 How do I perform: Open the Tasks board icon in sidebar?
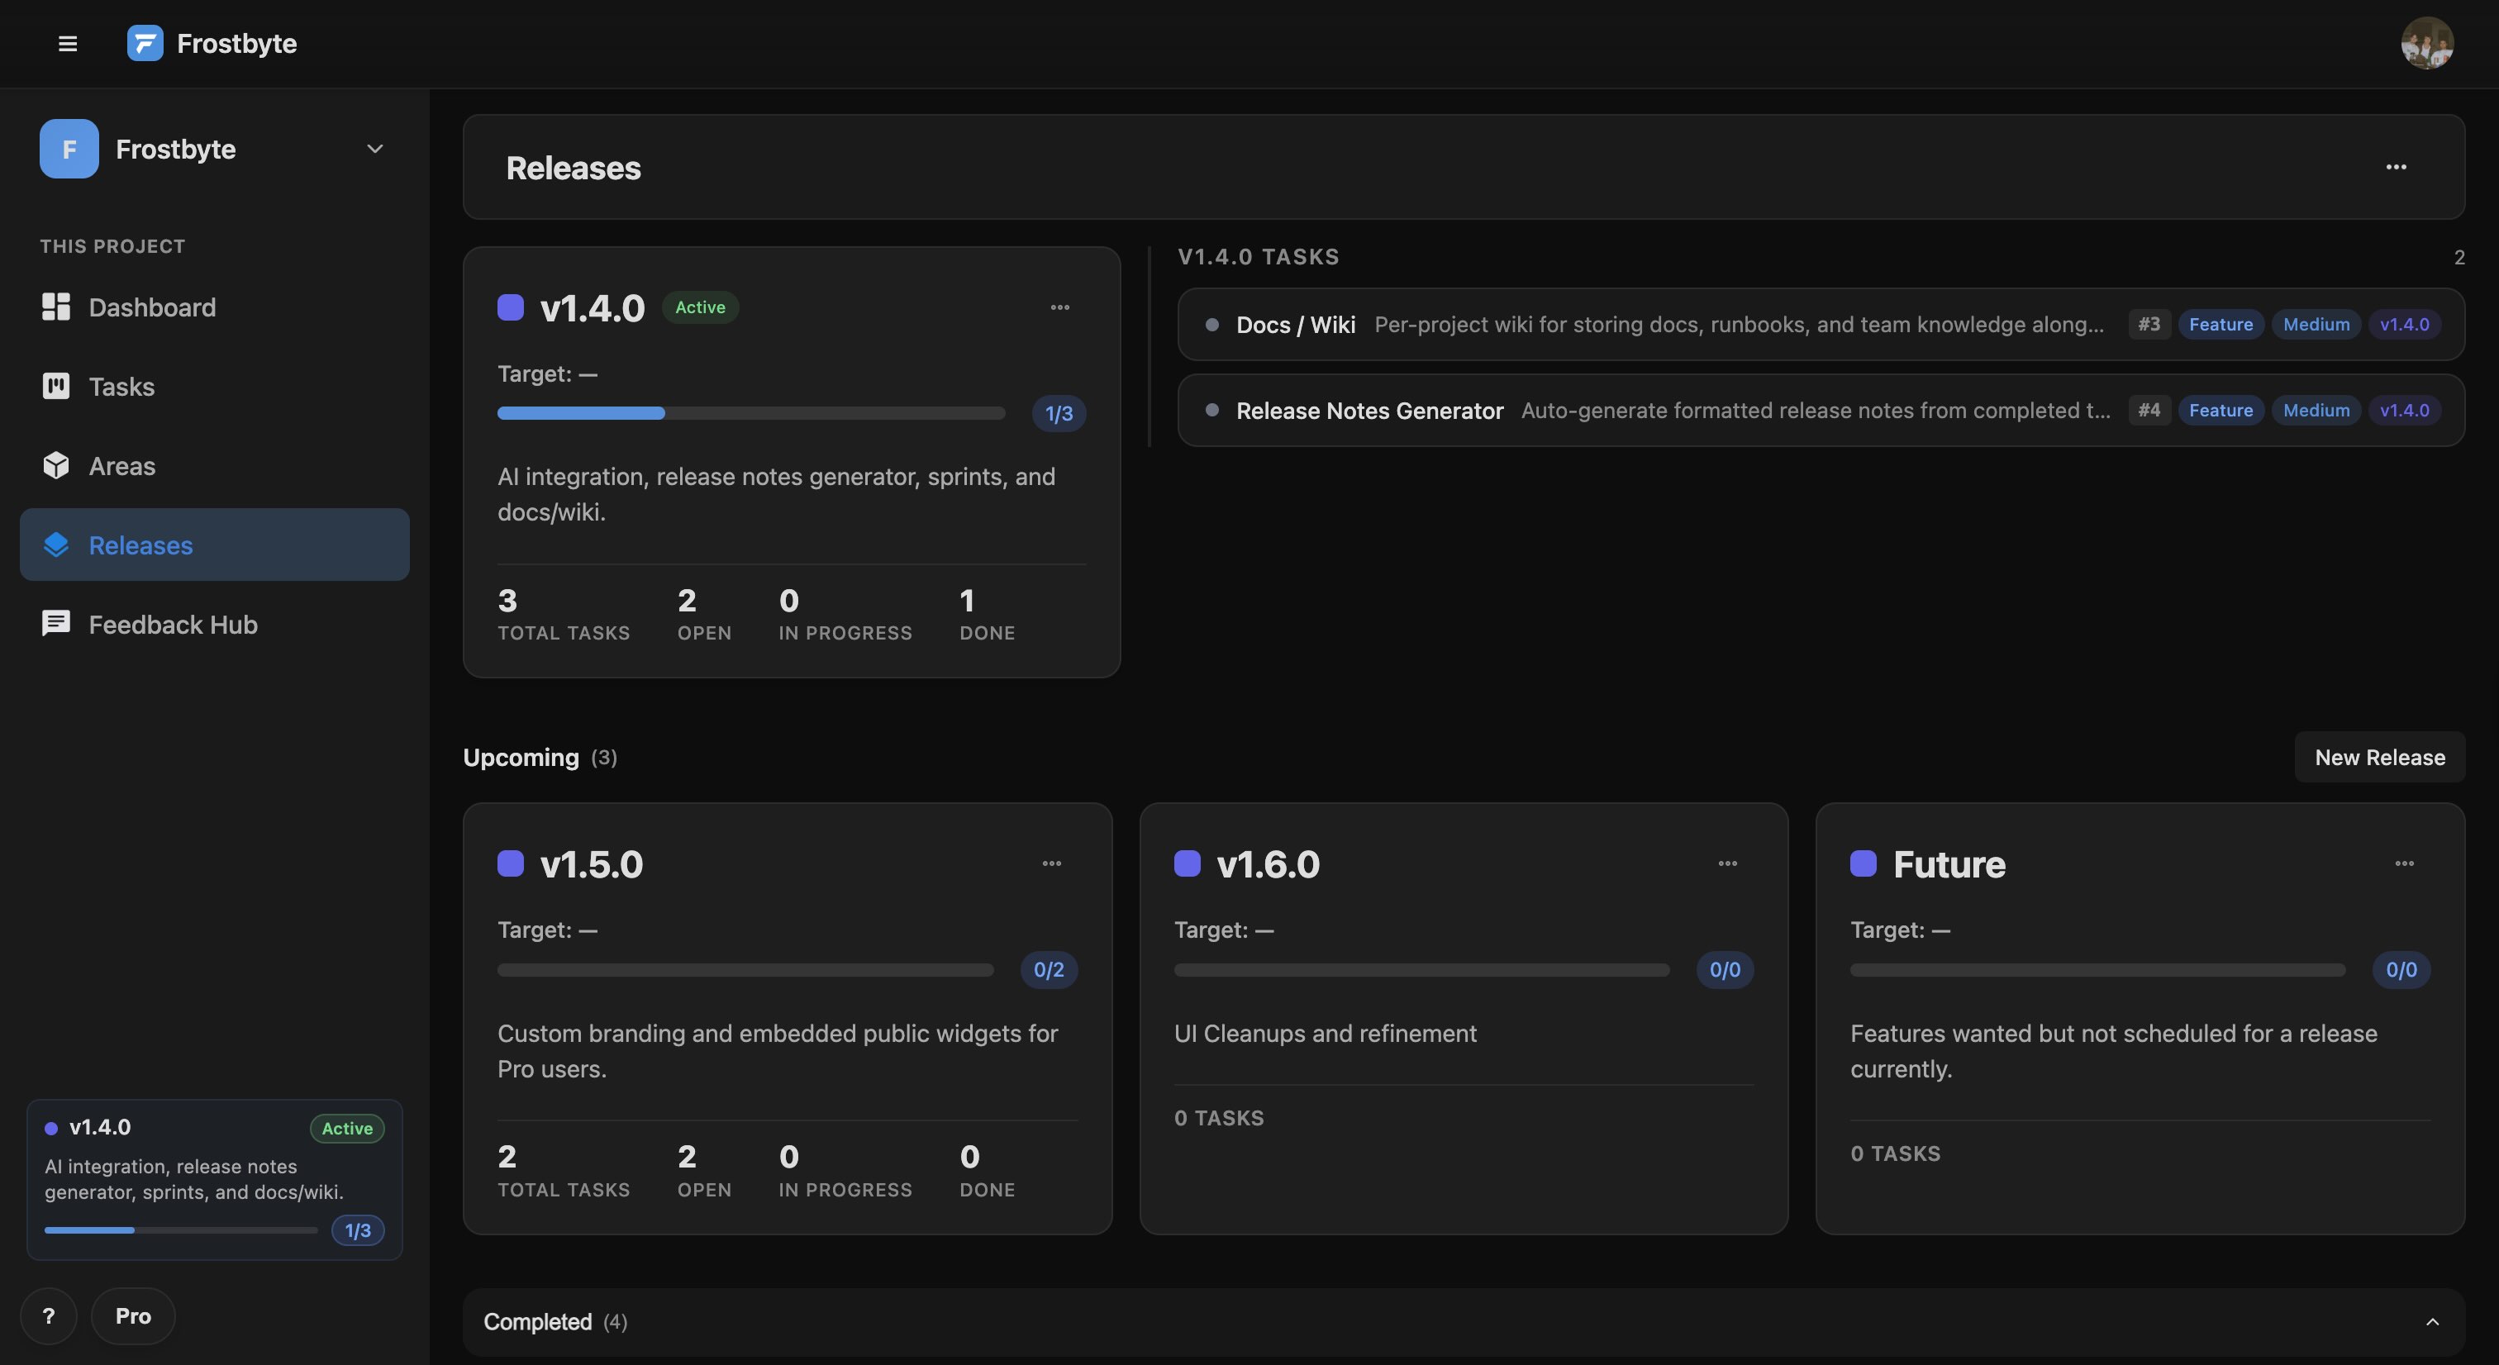point(56,386)
